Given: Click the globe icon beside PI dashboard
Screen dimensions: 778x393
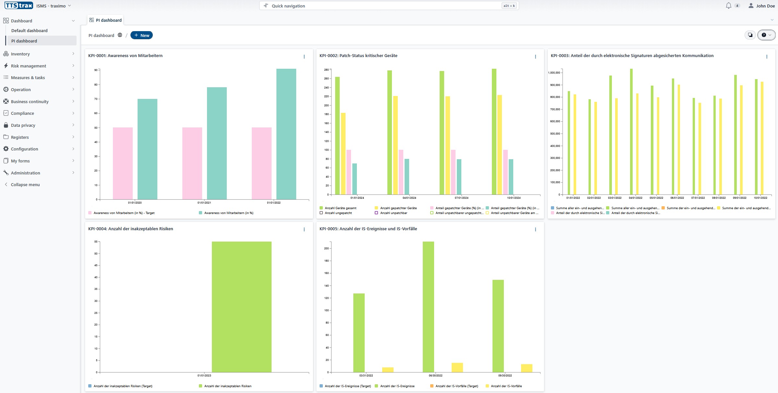Looking at the screenshot, I should click(120, 35).
